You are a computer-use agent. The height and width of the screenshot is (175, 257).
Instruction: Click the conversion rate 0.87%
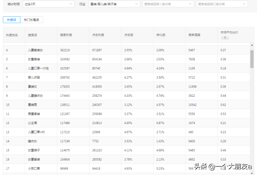pos(160,123)
